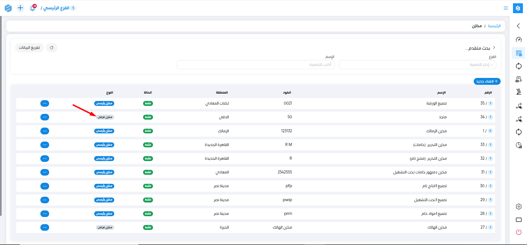Click the تفريغ البيانات button
Screen dimensions: 527x245
click(x=29, y=48)
